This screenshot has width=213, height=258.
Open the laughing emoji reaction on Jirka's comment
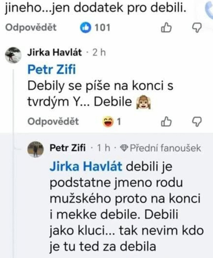click(x=107, y=122)
